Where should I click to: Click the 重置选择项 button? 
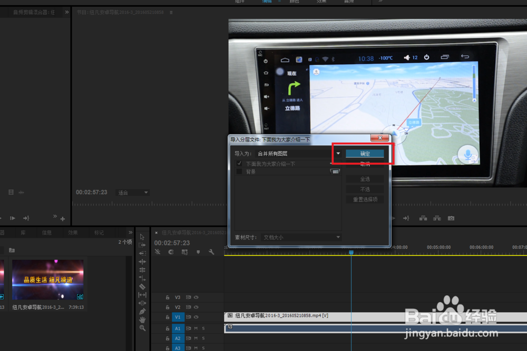(x=365, y=199)
